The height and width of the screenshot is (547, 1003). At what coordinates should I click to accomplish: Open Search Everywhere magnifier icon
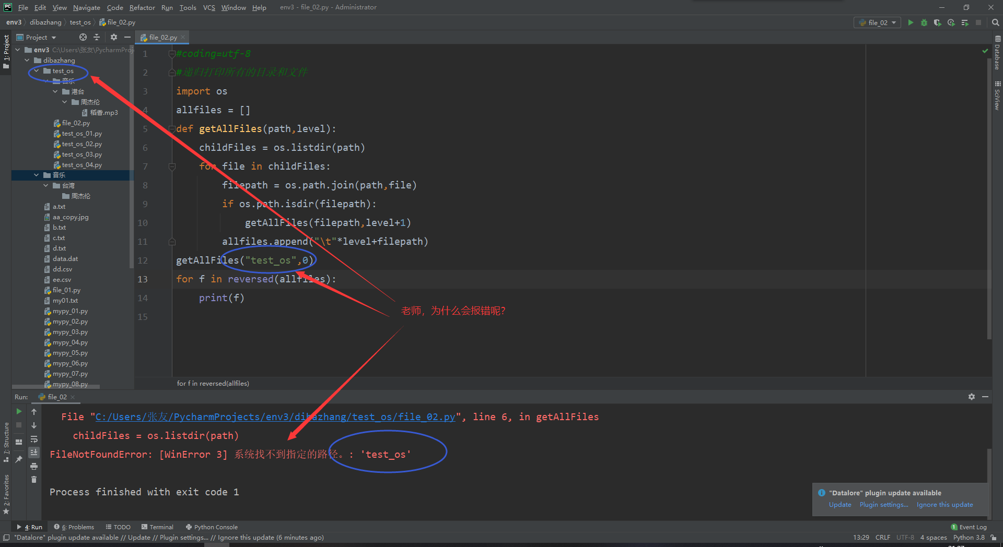point(996,22)
